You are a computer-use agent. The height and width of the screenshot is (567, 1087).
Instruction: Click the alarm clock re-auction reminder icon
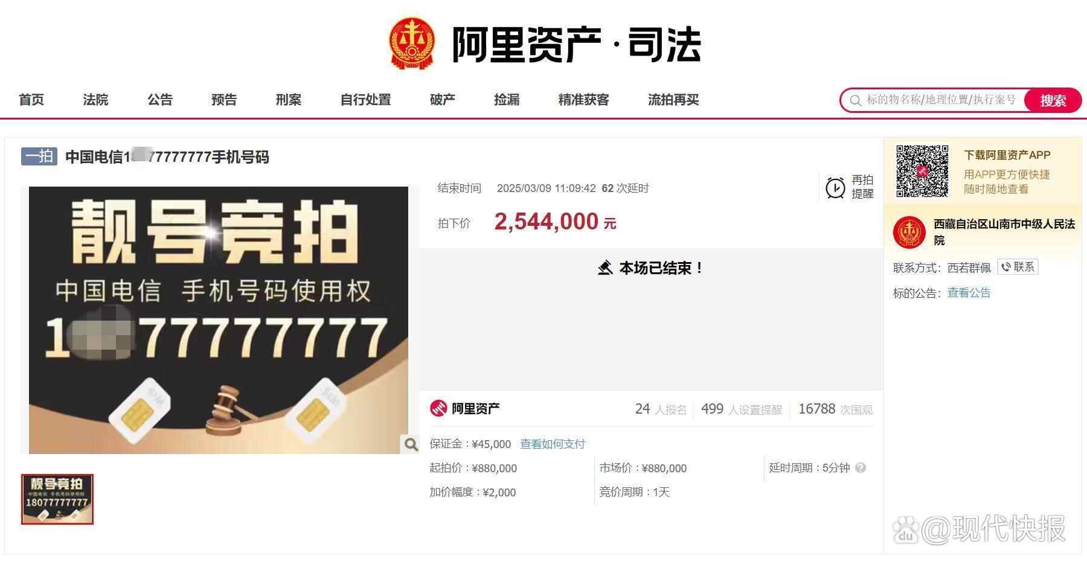pyautogui.click(x=835, y=188)
